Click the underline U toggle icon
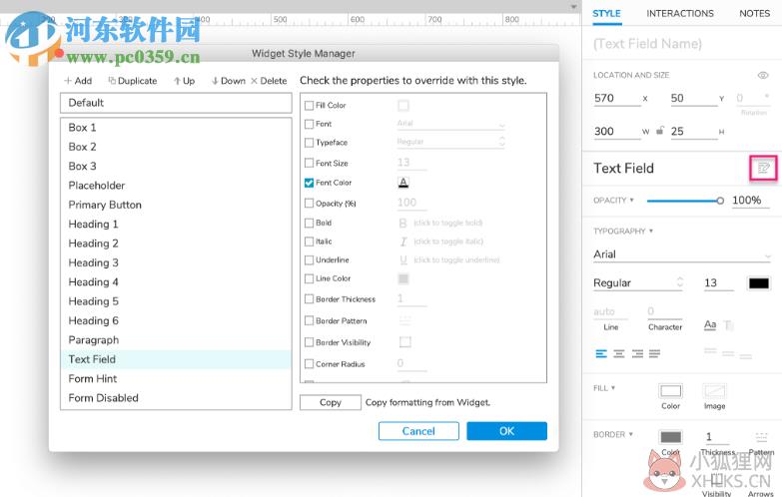Screen dimensions: 782x497 click(x=403, y=260)
